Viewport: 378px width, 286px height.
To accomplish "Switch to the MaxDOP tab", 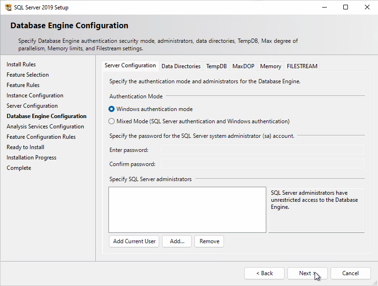I will (x=244, y=66).
